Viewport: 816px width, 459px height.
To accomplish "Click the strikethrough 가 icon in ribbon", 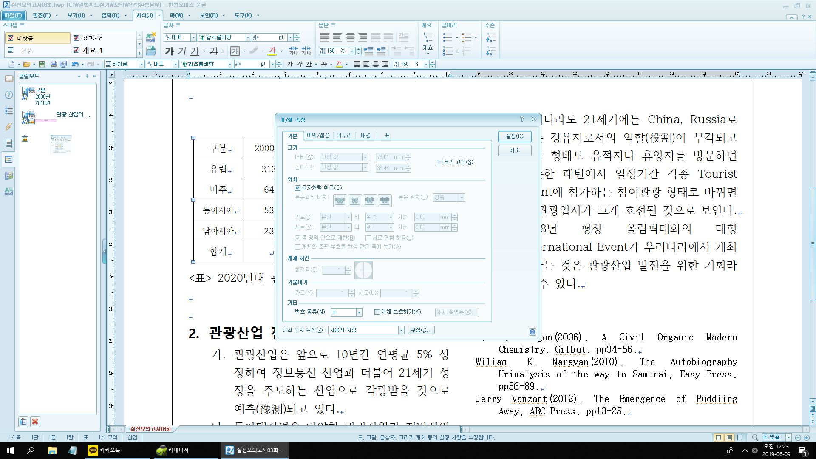I will tap(214, 51).
